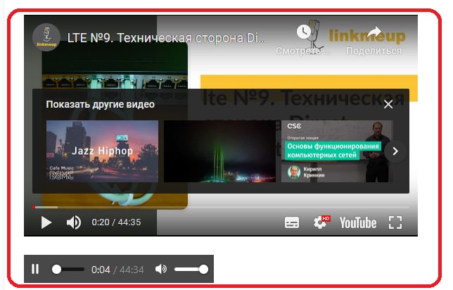Open the video title link LTE №9
453x290 pixels.
tap(167, 38)
